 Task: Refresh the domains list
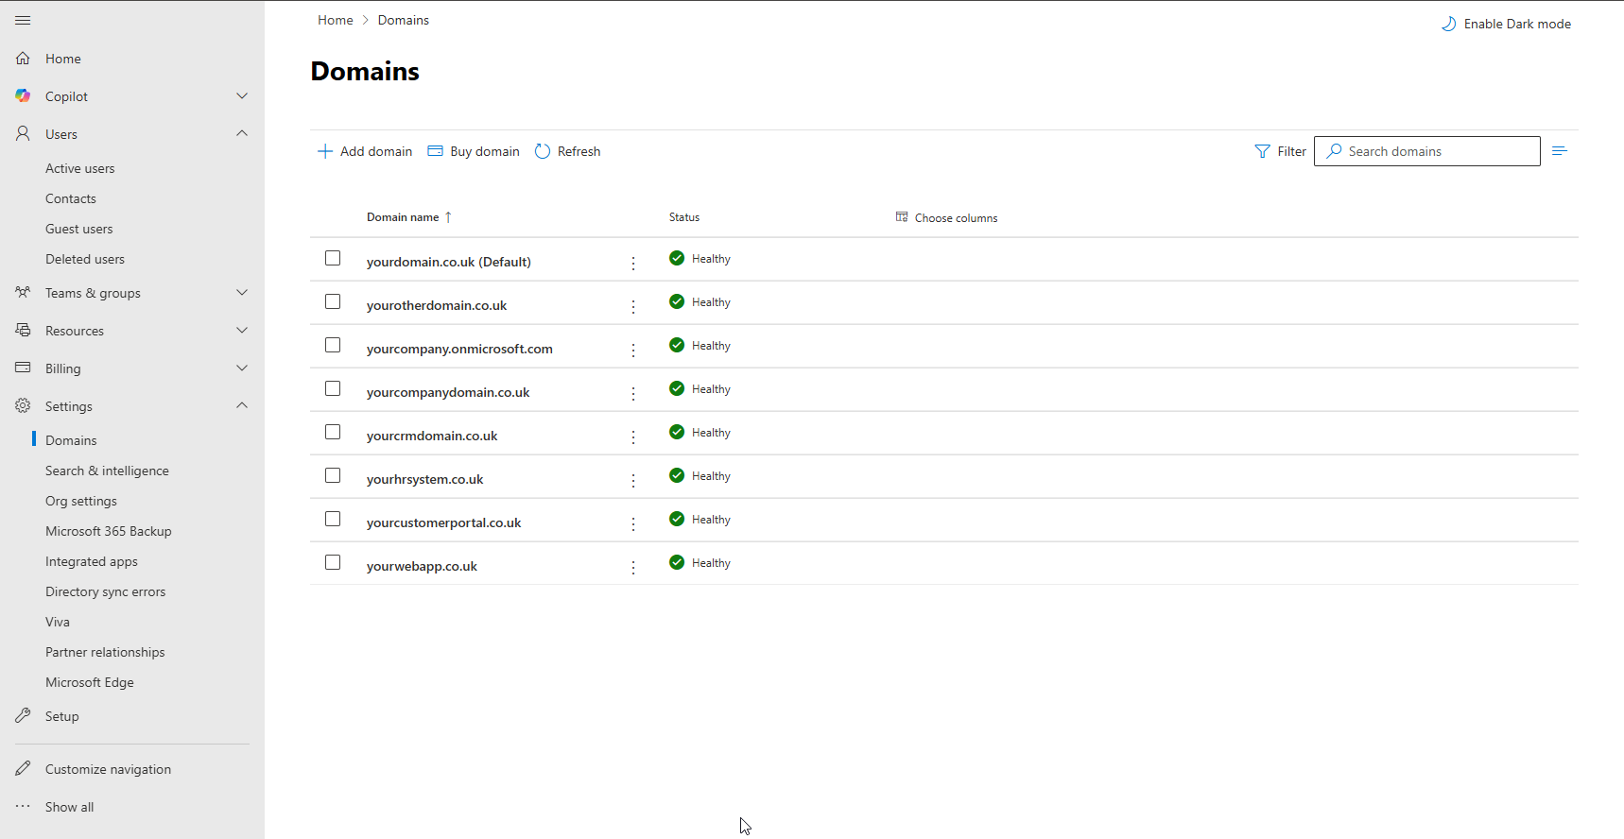(567, 151)
